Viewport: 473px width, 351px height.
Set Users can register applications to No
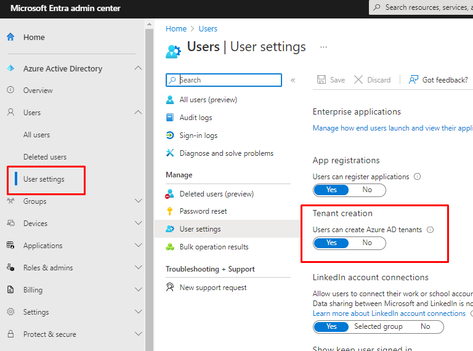367,190
